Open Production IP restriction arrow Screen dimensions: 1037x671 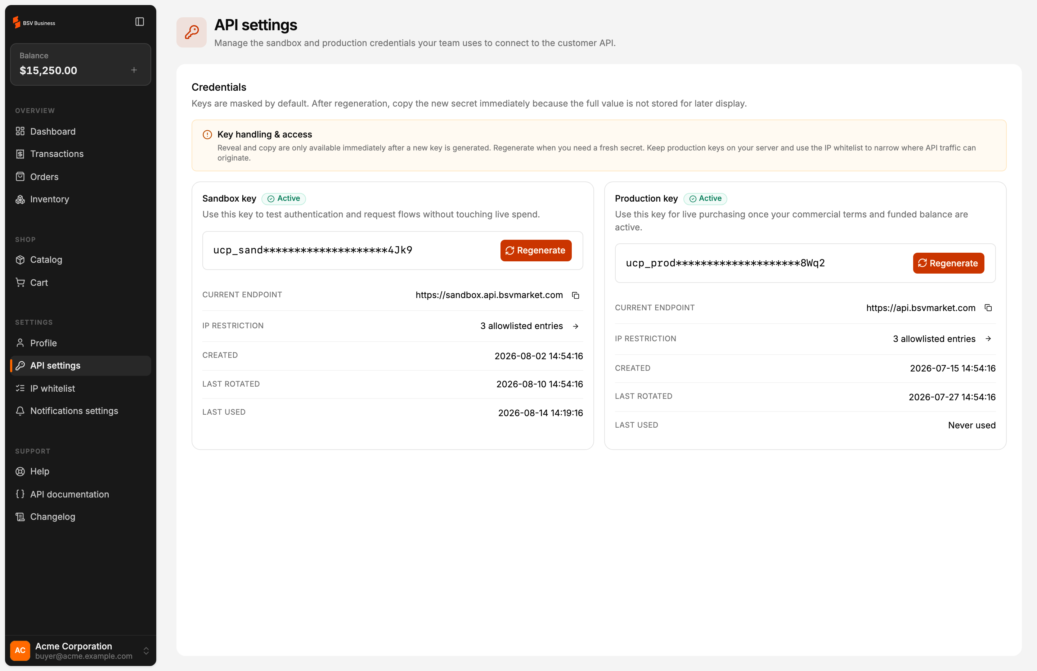[988, 339]
